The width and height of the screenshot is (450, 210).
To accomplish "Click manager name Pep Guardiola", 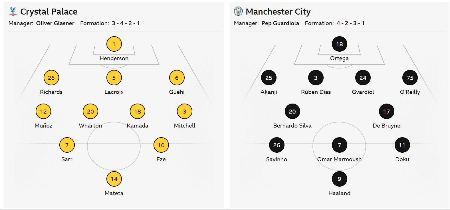I will (280, 23).
